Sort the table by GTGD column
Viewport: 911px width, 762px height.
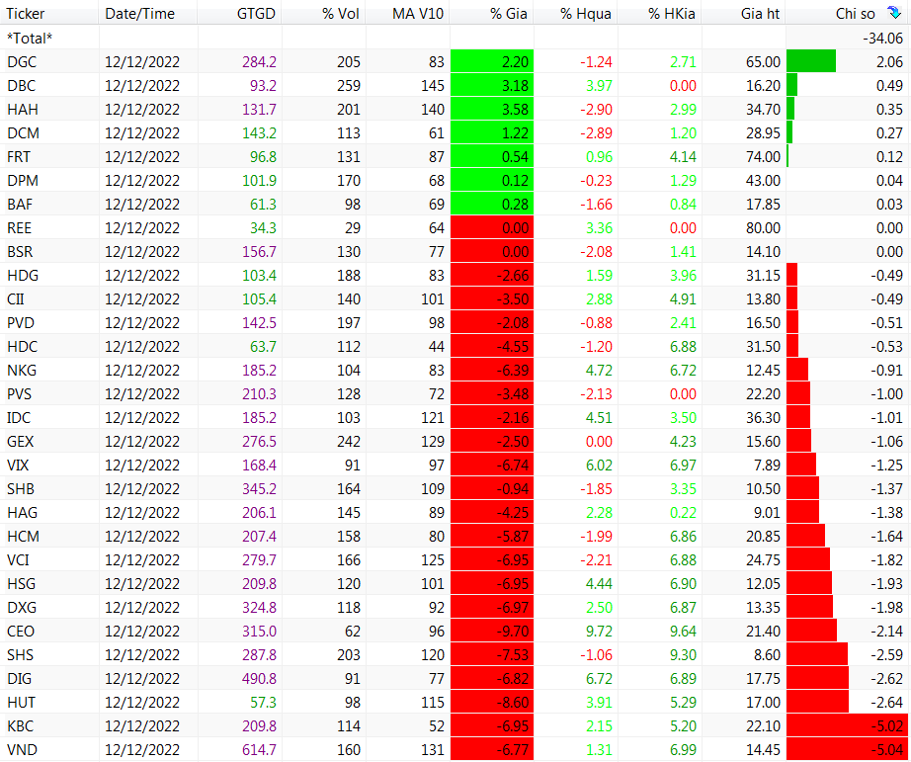pyautogui.click(x=256, y=14)
